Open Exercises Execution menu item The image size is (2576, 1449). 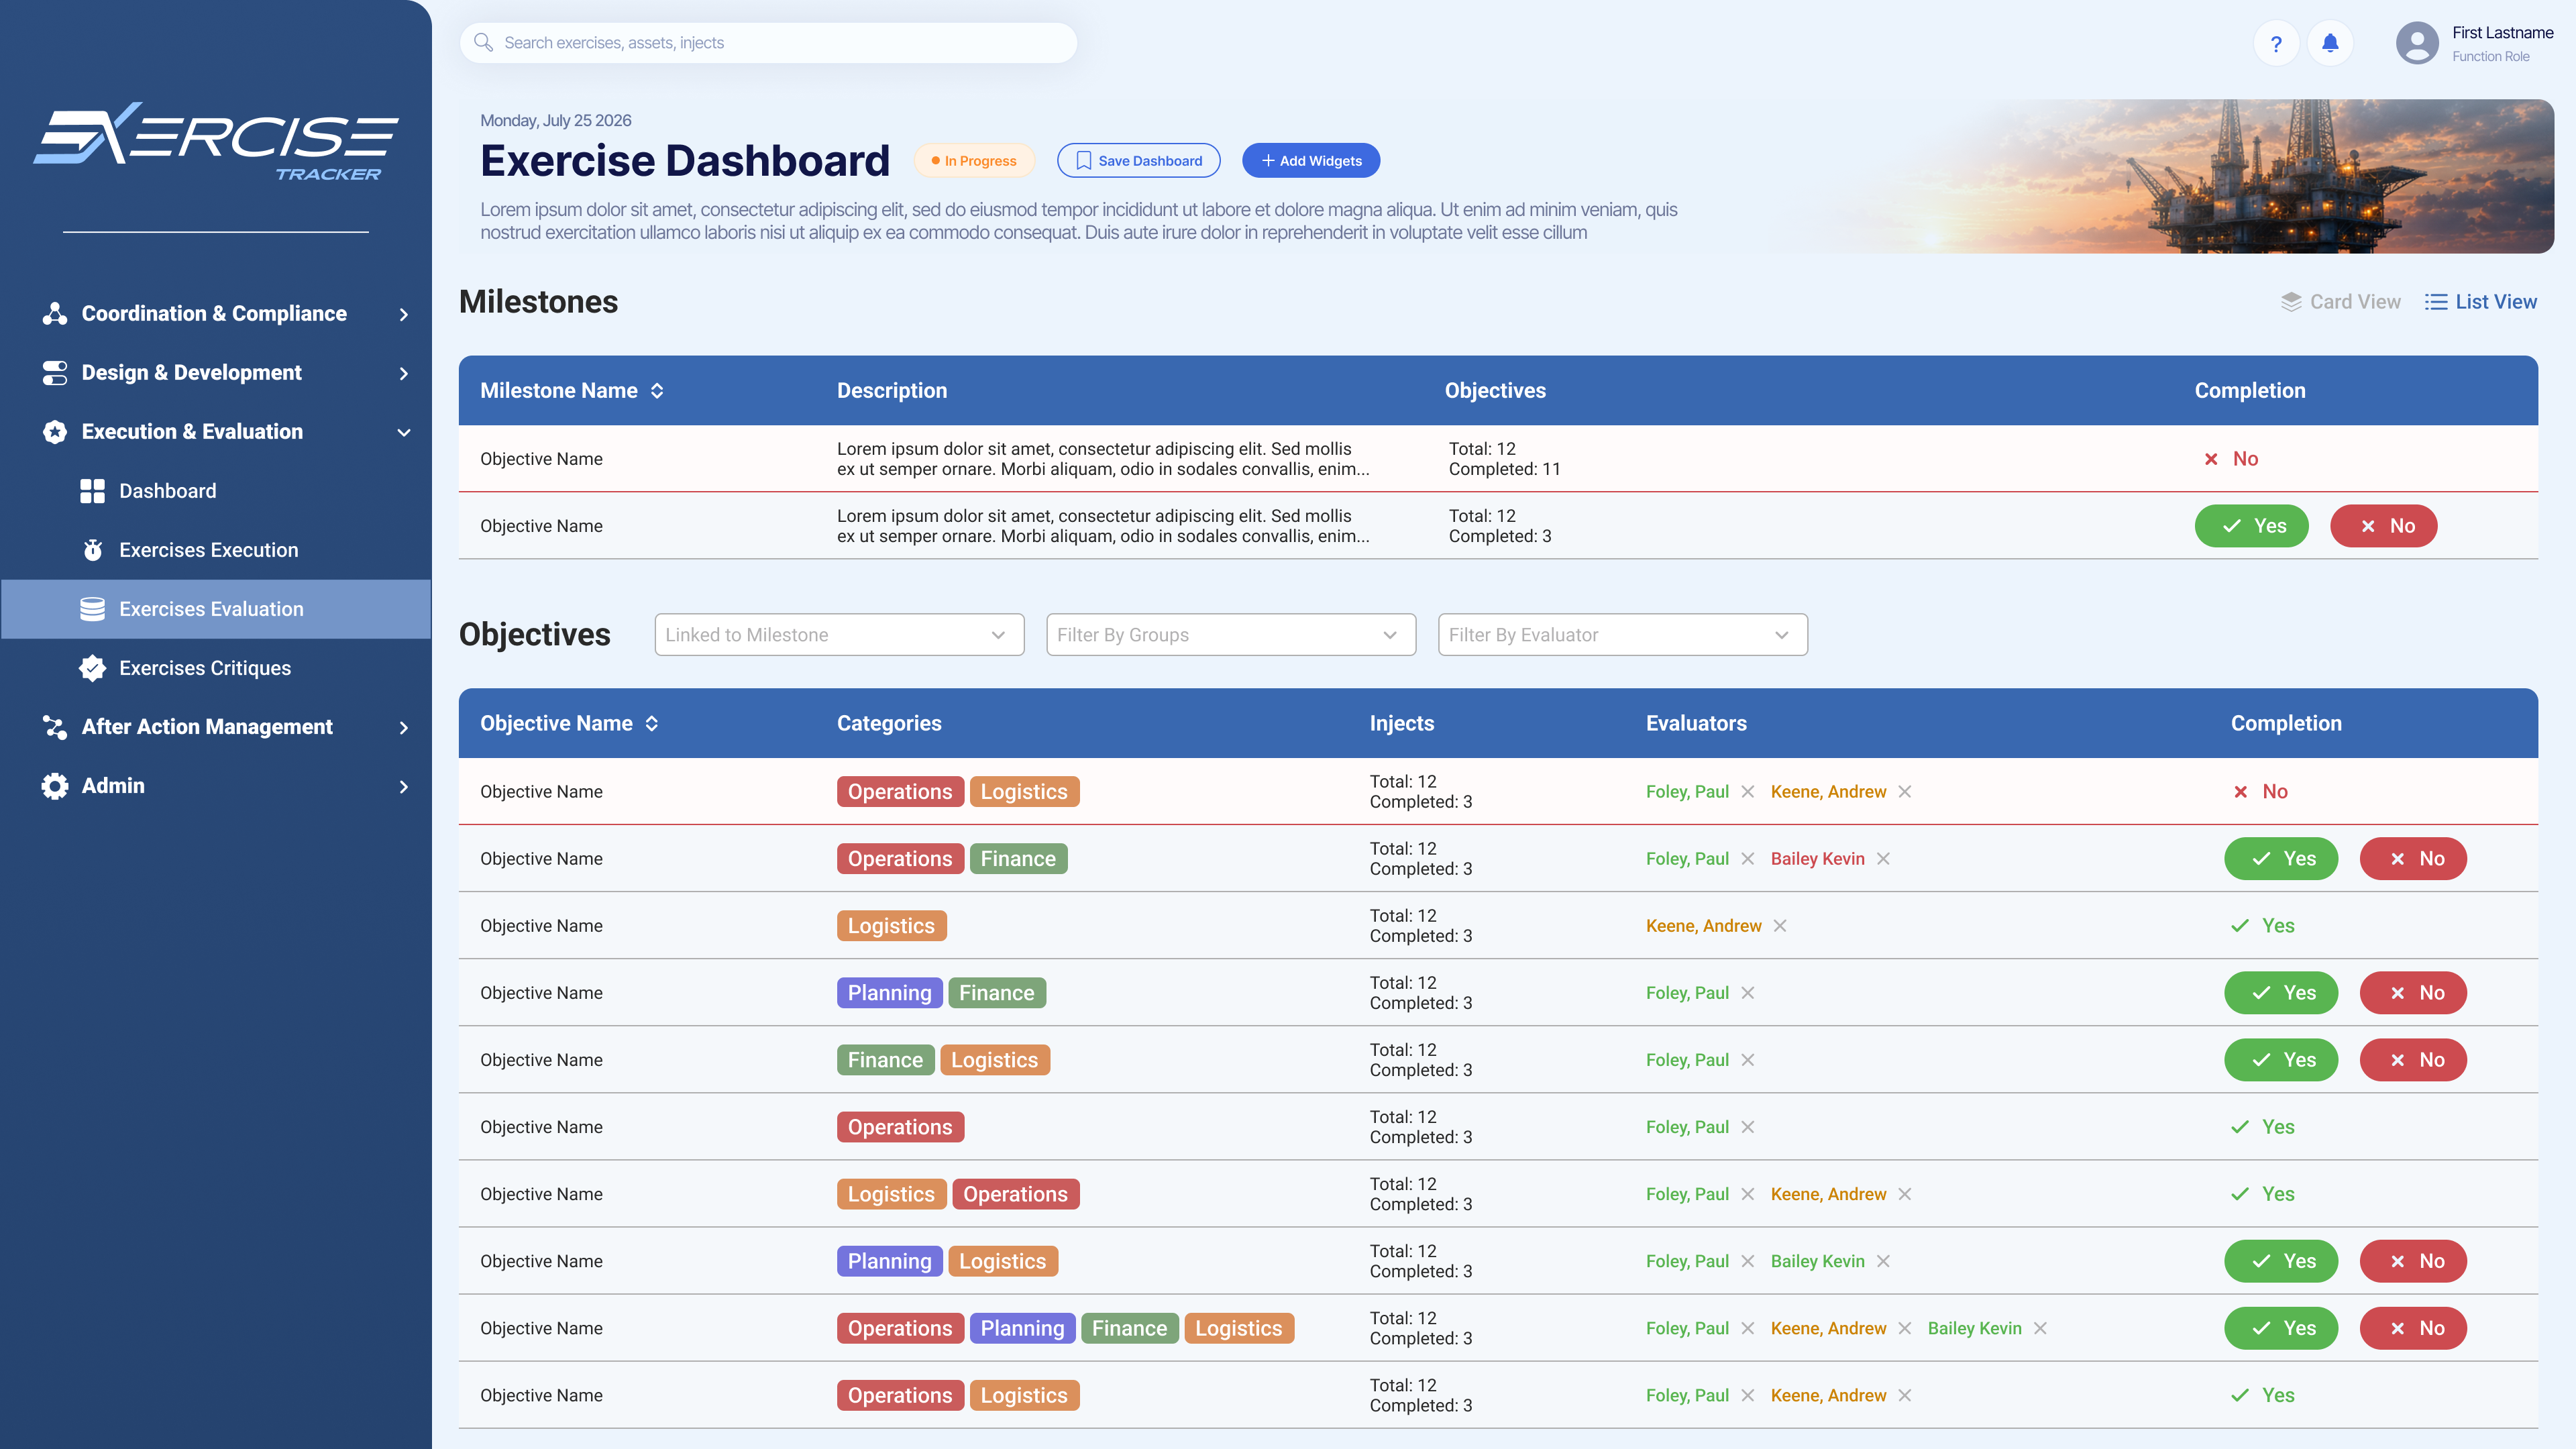tap(216, 550)
